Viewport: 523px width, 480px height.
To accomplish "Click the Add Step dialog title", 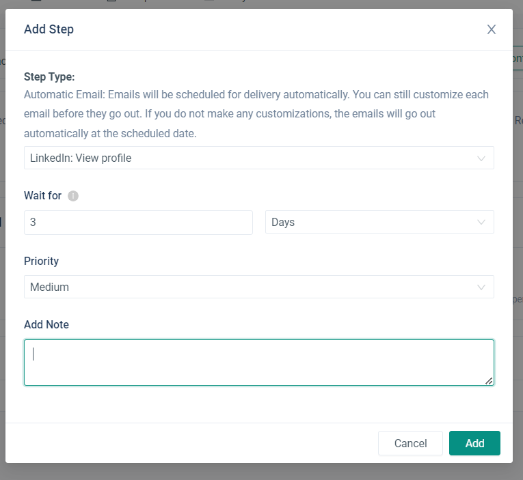I will (x=49, y=29).
